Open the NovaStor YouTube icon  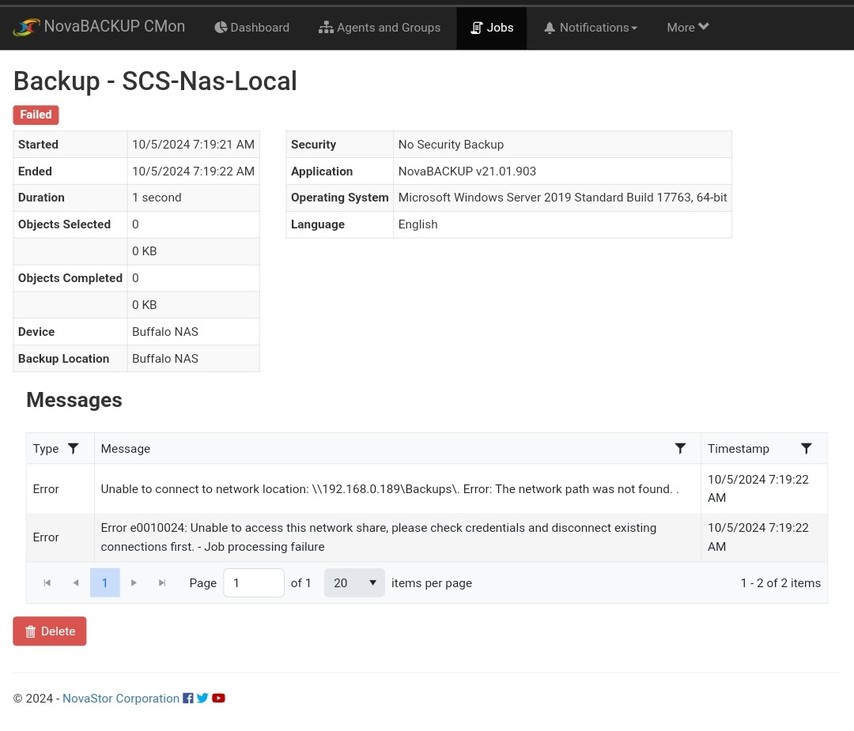(x=218, y=699)
